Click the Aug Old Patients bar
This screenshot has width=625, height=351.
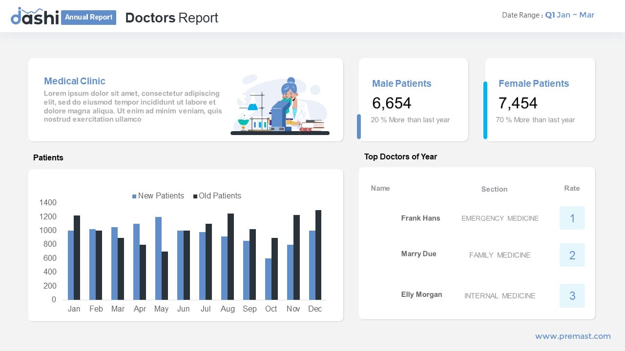230,256
